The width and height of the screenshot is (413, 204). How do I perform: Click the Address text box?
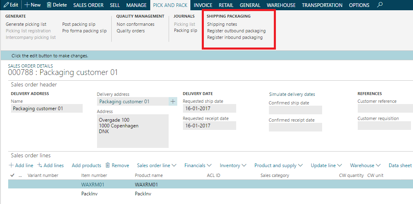click(133, 131)
